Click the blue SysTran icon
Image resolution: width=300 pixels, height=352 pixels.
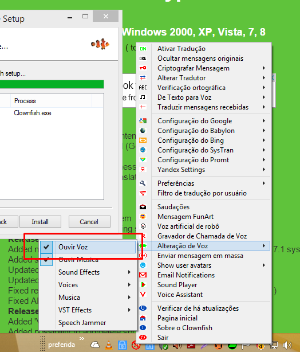143,150
